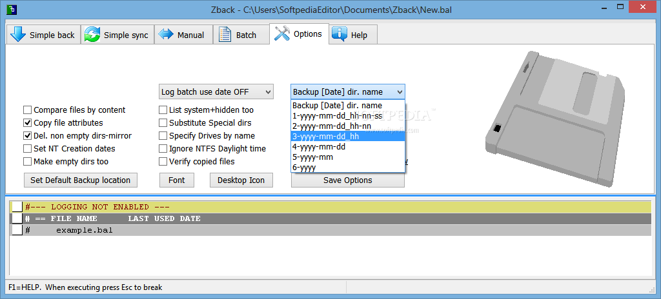This screenshot has height=299, width=661.
Task: Select 3-yyyy-mm-dd_hh format
Action: pyautogui.click(x=348, y=137)
